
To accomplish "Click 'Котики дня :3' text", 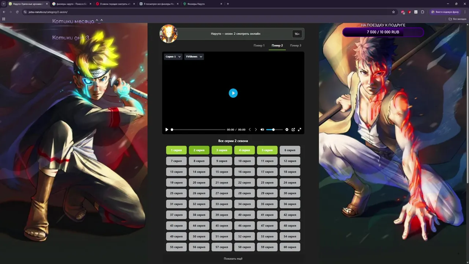I will point(70,37).
